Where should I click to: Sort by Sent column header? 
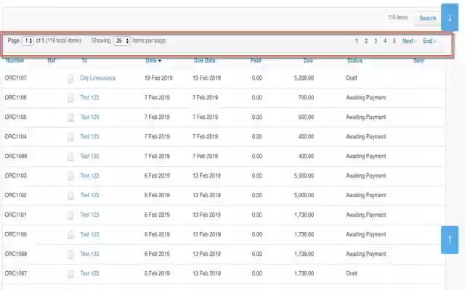418,61
